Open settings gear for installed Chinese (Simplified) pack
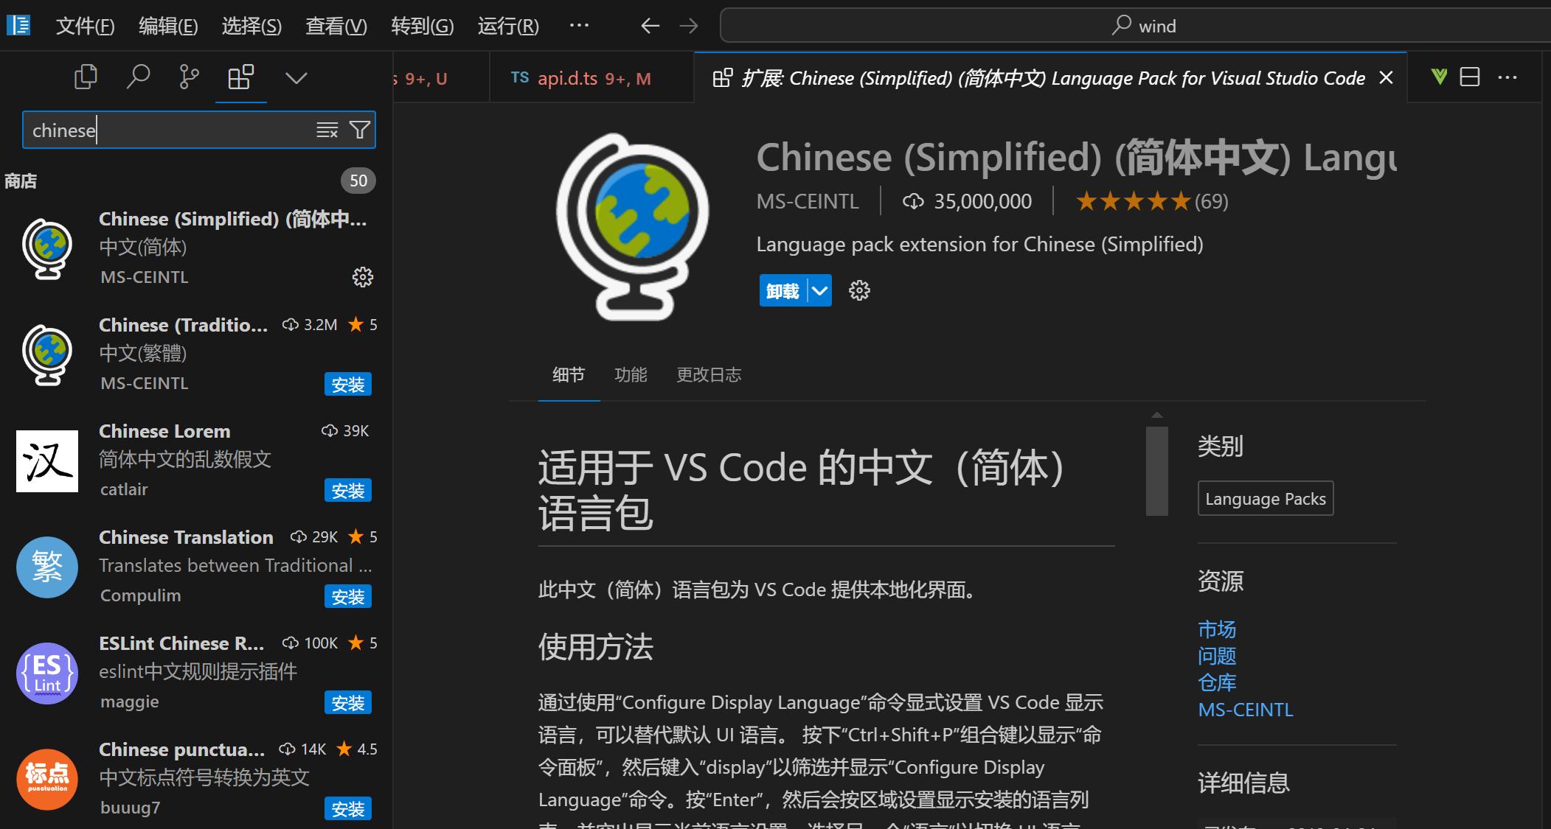 point(361,277)
